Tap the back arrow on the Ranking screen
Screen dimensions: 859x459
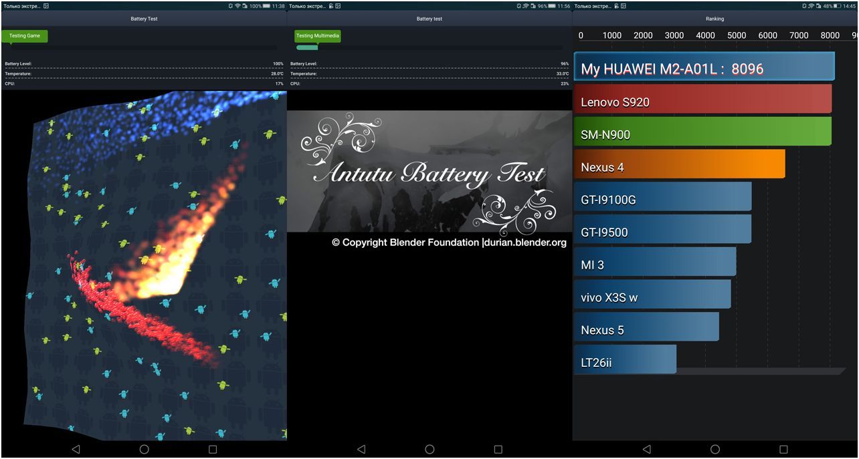(x=646, y=450)
